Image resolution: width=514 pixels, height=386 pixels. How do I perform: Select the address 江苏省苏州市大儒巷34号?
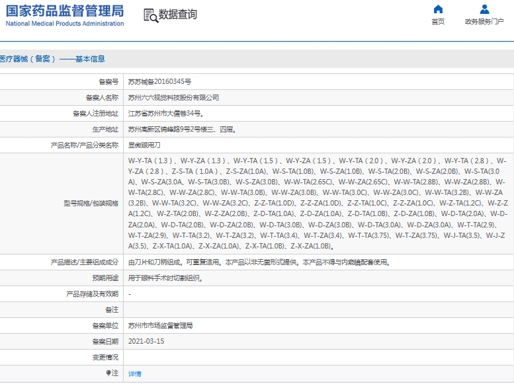point(166,113)
